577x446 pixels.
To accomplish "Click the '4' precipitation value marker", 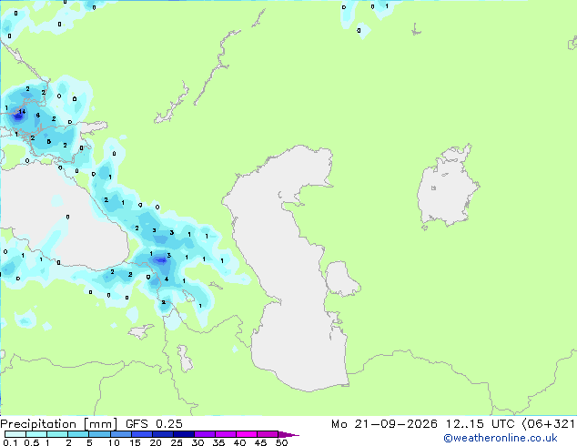I will pos(167,279).
